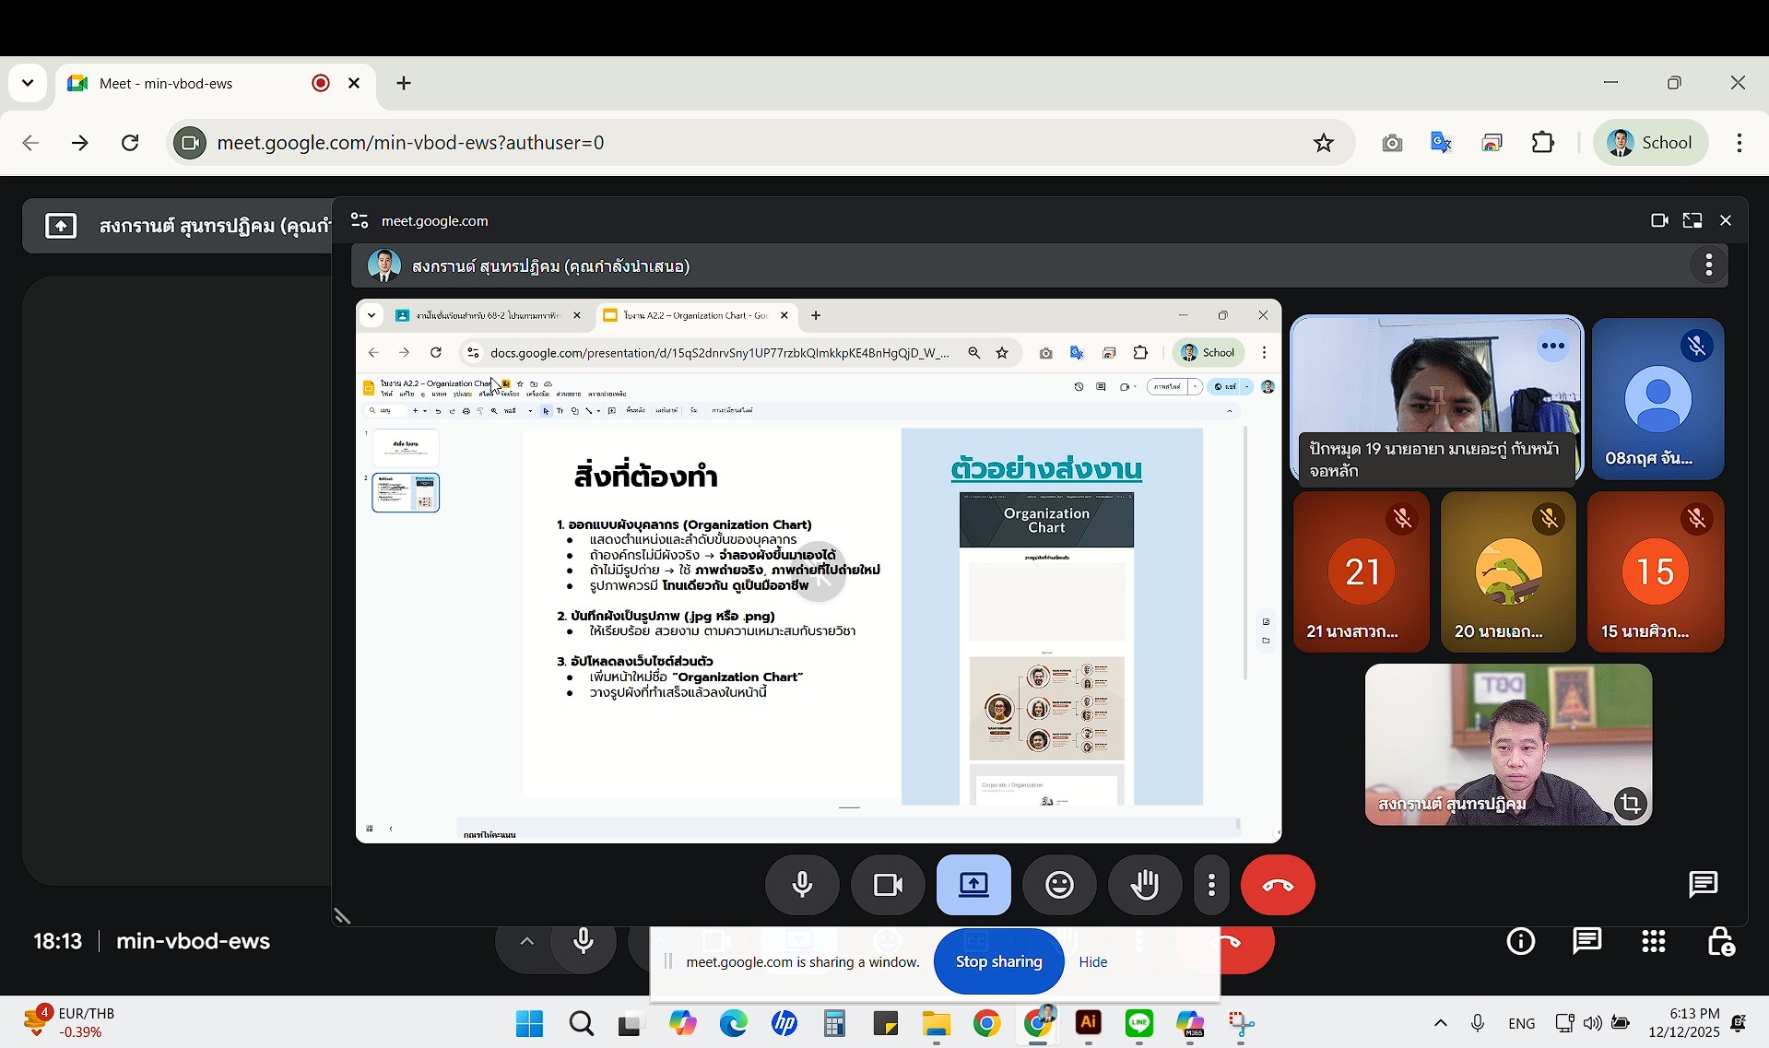Select participant tile 08ภฤศ
This screenshot has height=1048, width=1769.
pos(1657,398)
